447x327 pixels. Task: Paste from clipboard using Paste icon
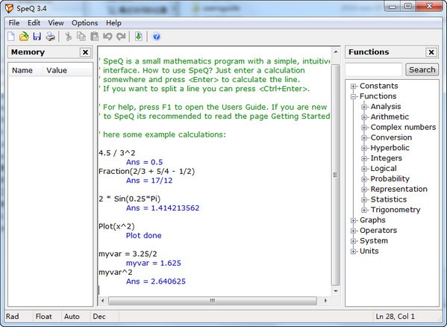94,37
